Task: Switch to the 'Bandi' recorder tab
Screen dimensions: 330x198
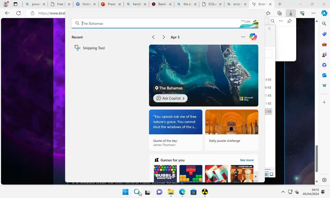Action: (x=161, y=4)
